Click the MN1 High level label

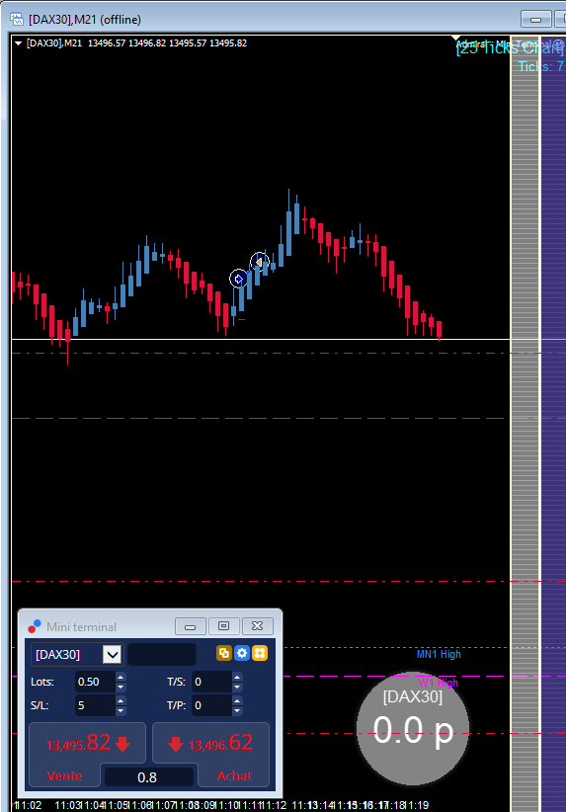coord(439,655)
